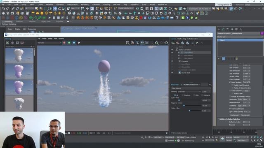
Task: Toggle visibility of Exposure layer
Action: [172, 61]
